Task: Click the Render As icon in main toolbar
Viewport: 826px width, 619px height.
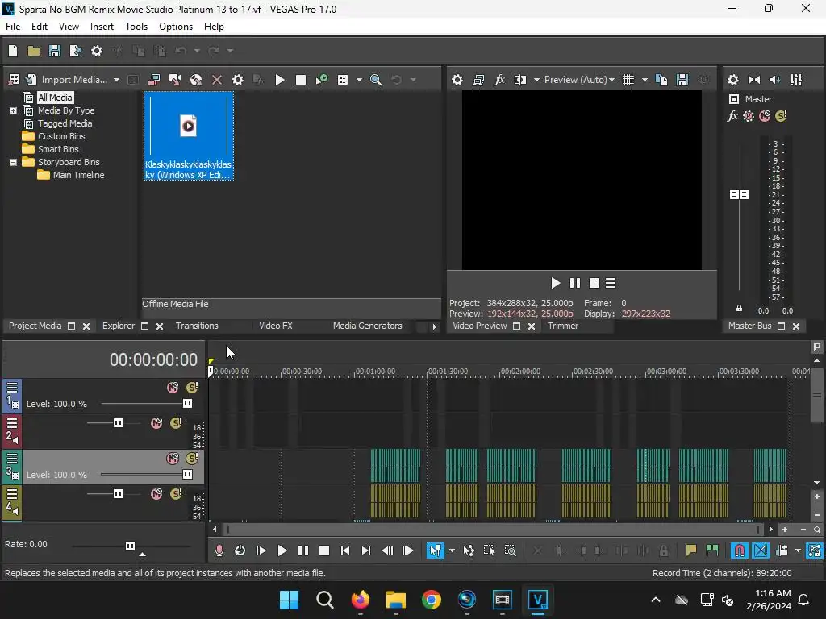Action: point(75,51)
